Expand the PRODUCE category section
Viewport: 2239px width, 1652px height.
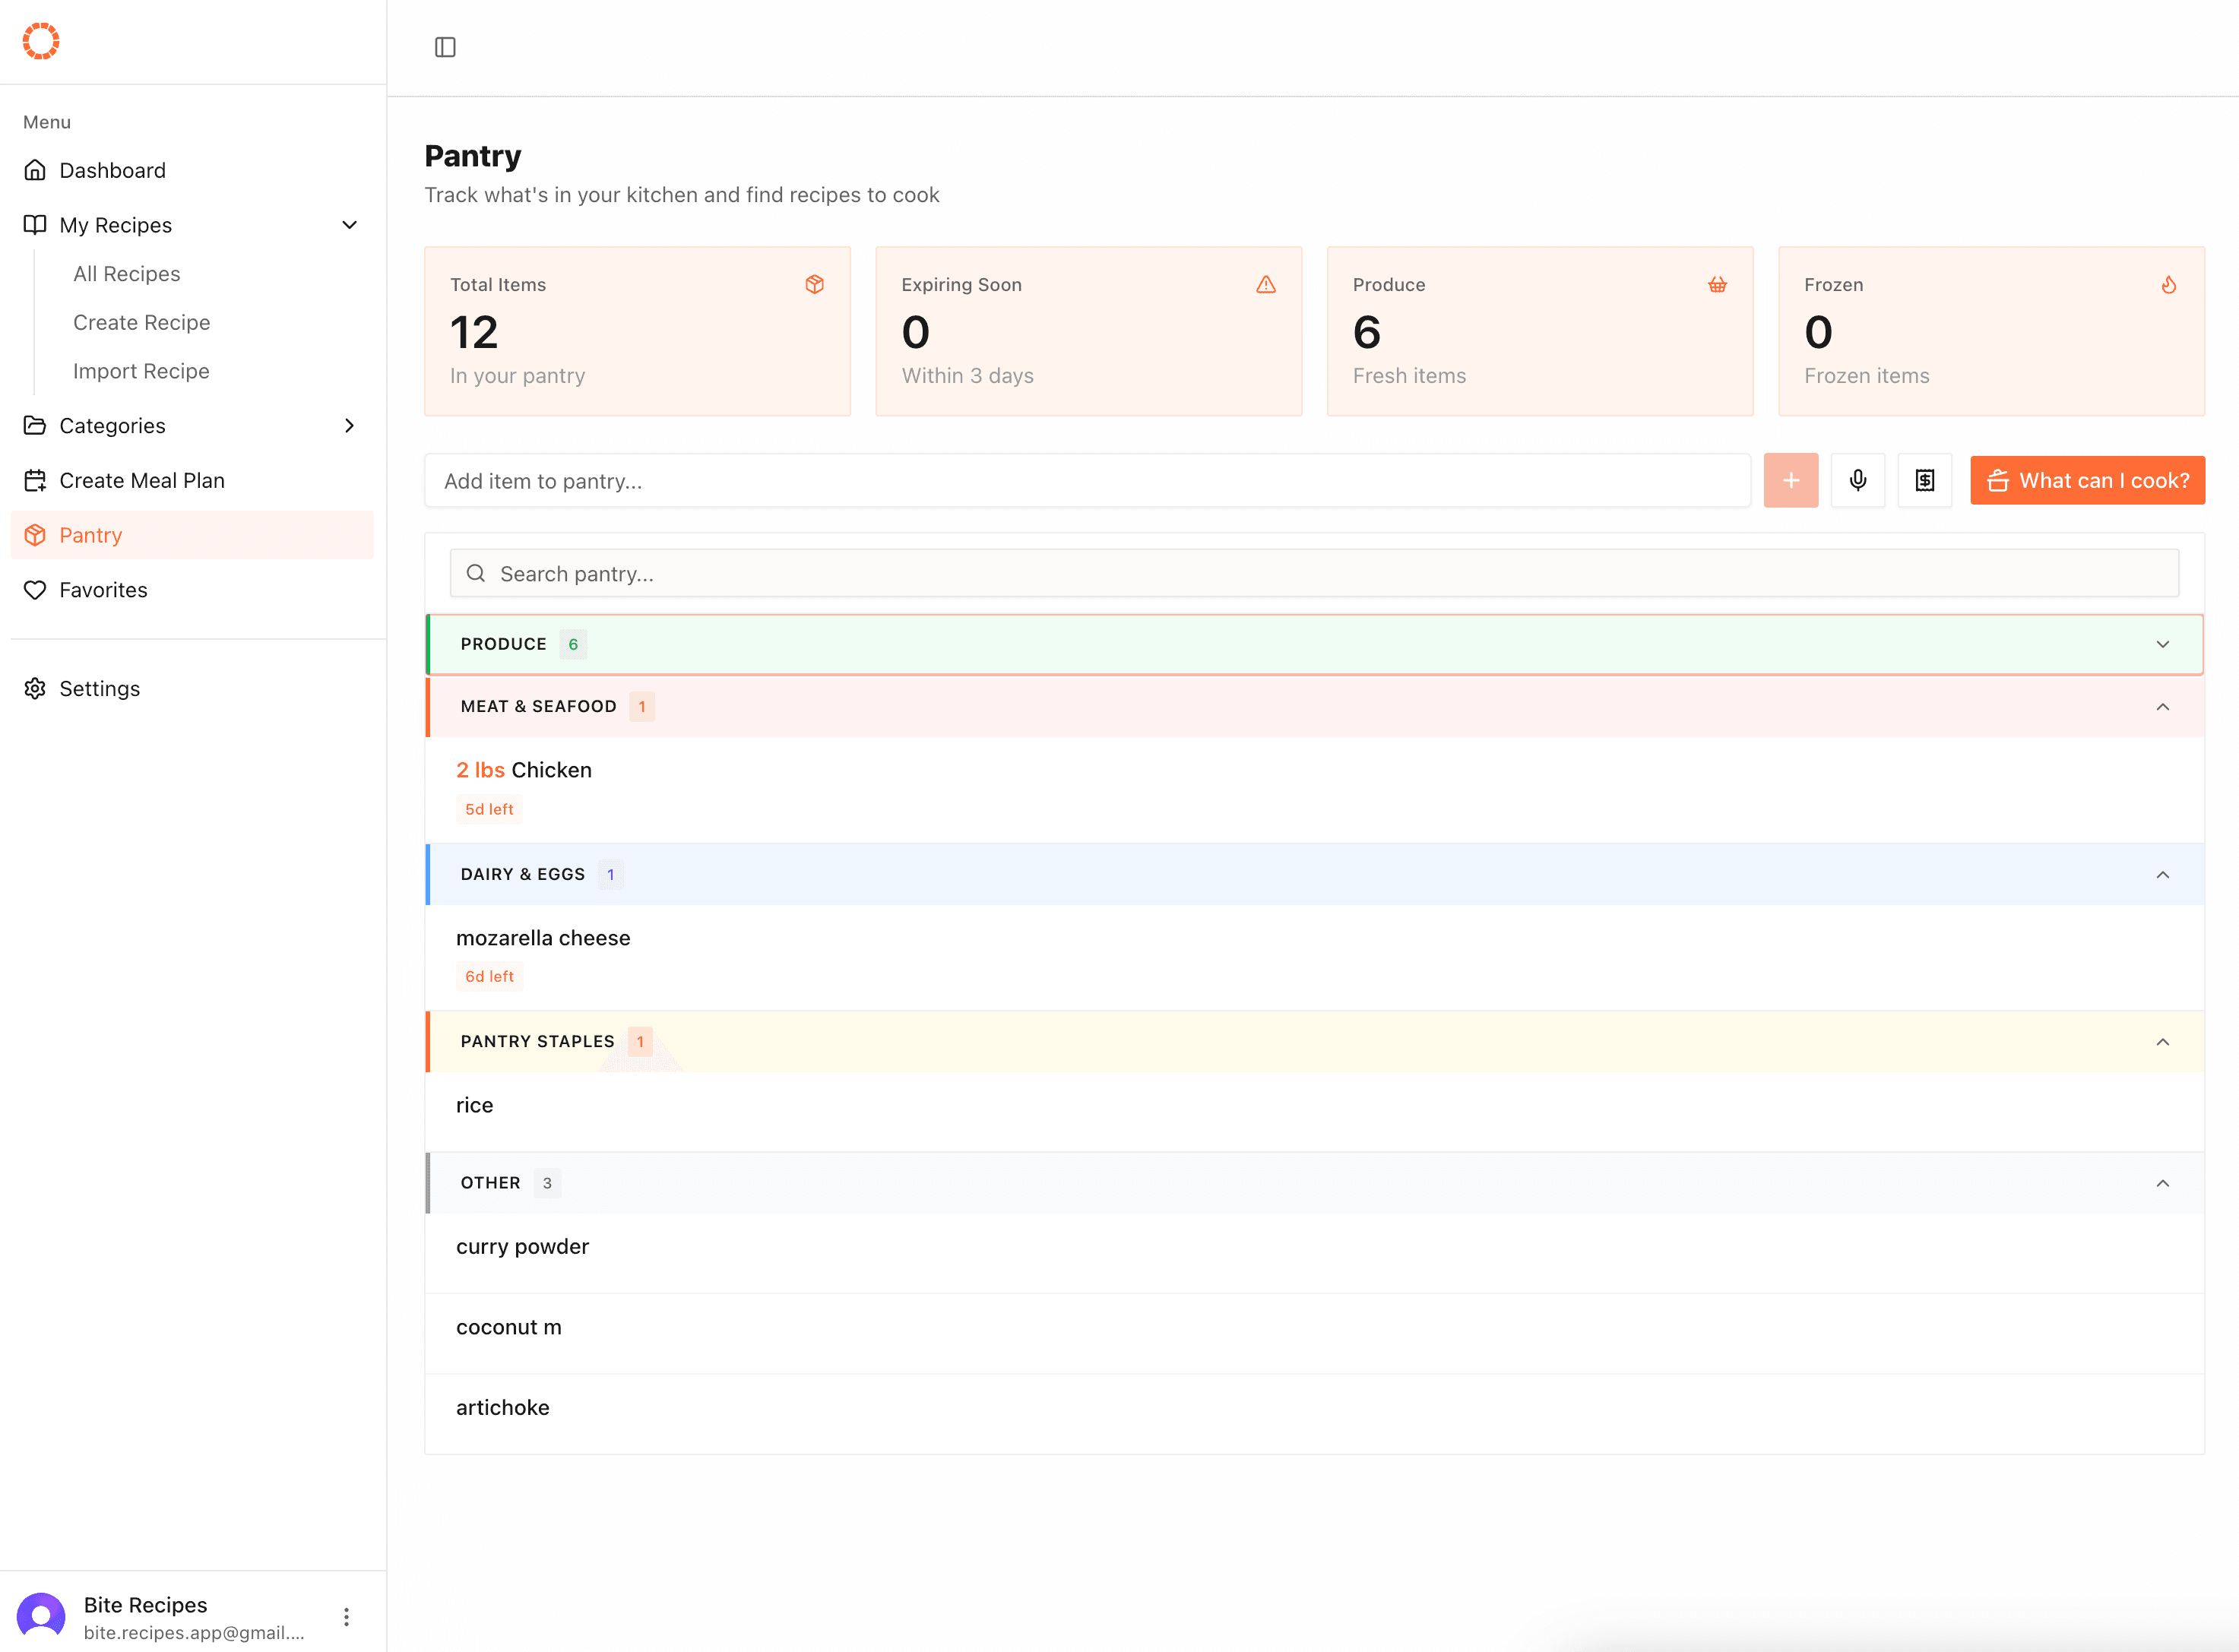[2163, 643]
